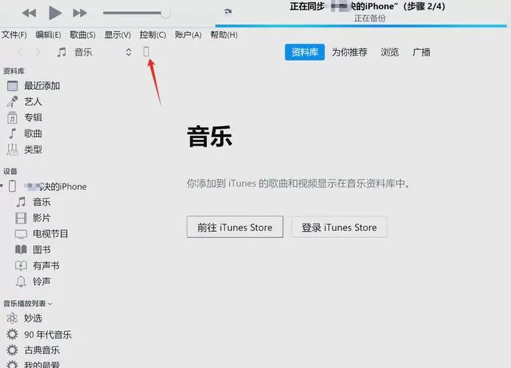Select the iPhone device in sidebar
The width and height of the screenshot is (511, 368).
48,186
